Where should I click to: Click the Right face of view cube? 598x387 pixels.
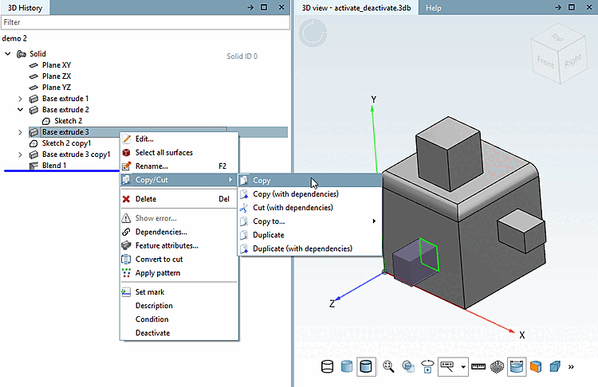coord(572,61)
